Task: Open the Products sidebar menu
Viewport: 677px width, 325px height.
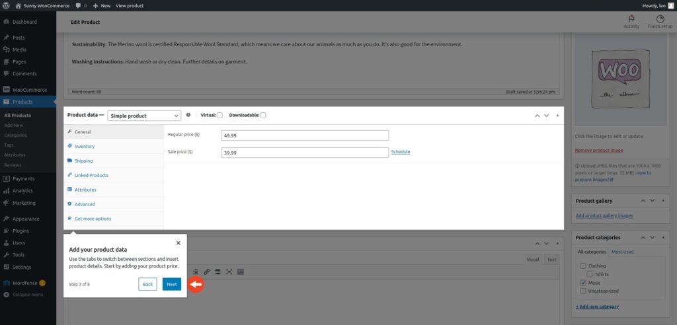Action: pos(28,102)
